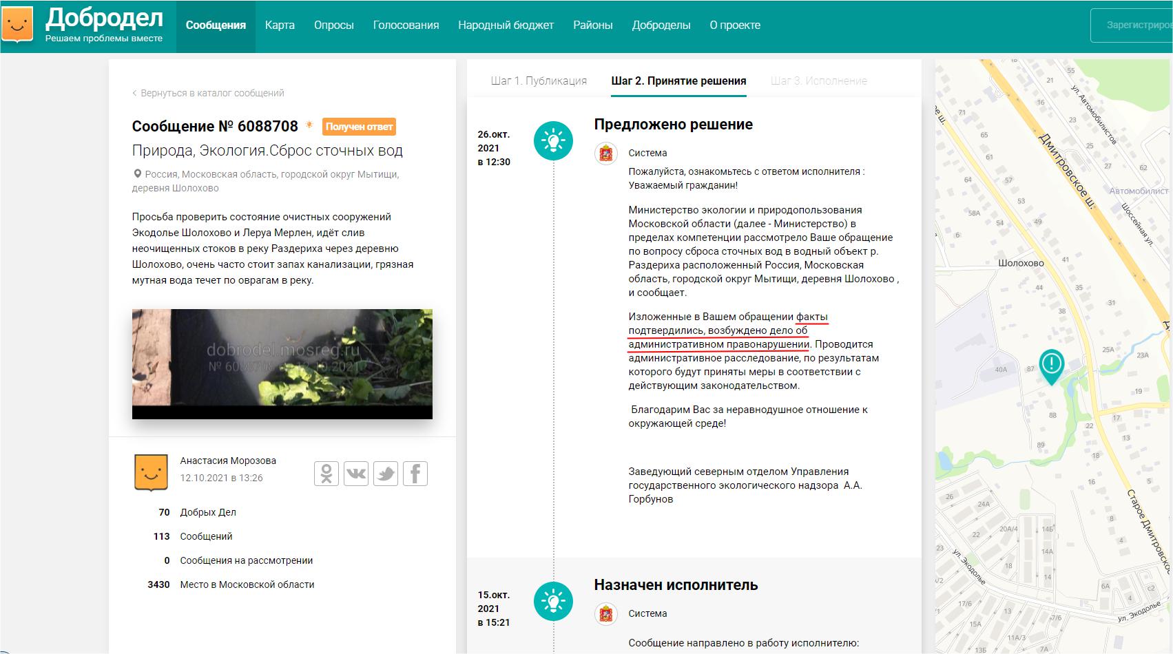Click date 15.окт. 2021 в 15:21
The width and height of the screenshot is (1173, 654).
coord(494,609)
